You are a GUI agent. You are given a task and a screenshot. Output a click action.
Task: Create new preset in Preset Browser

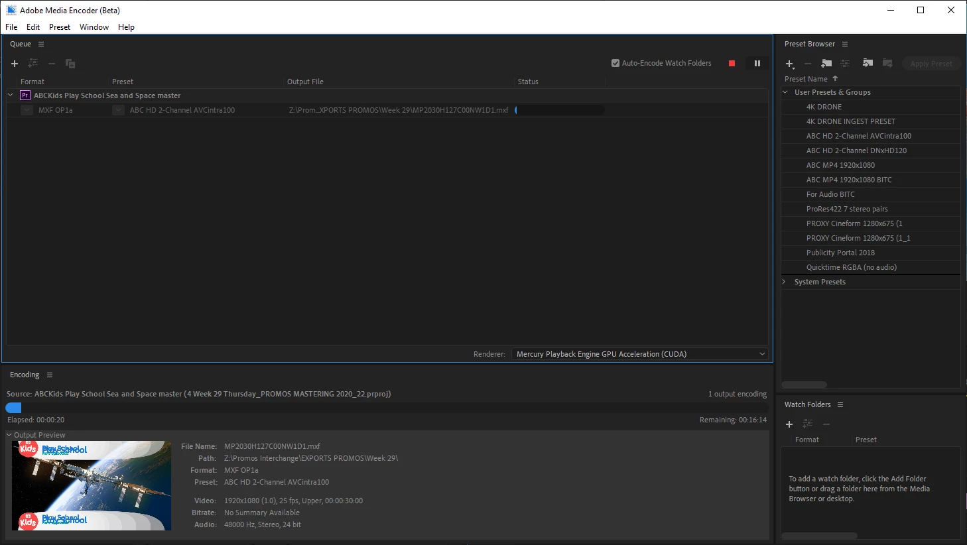tap(790, 64)
